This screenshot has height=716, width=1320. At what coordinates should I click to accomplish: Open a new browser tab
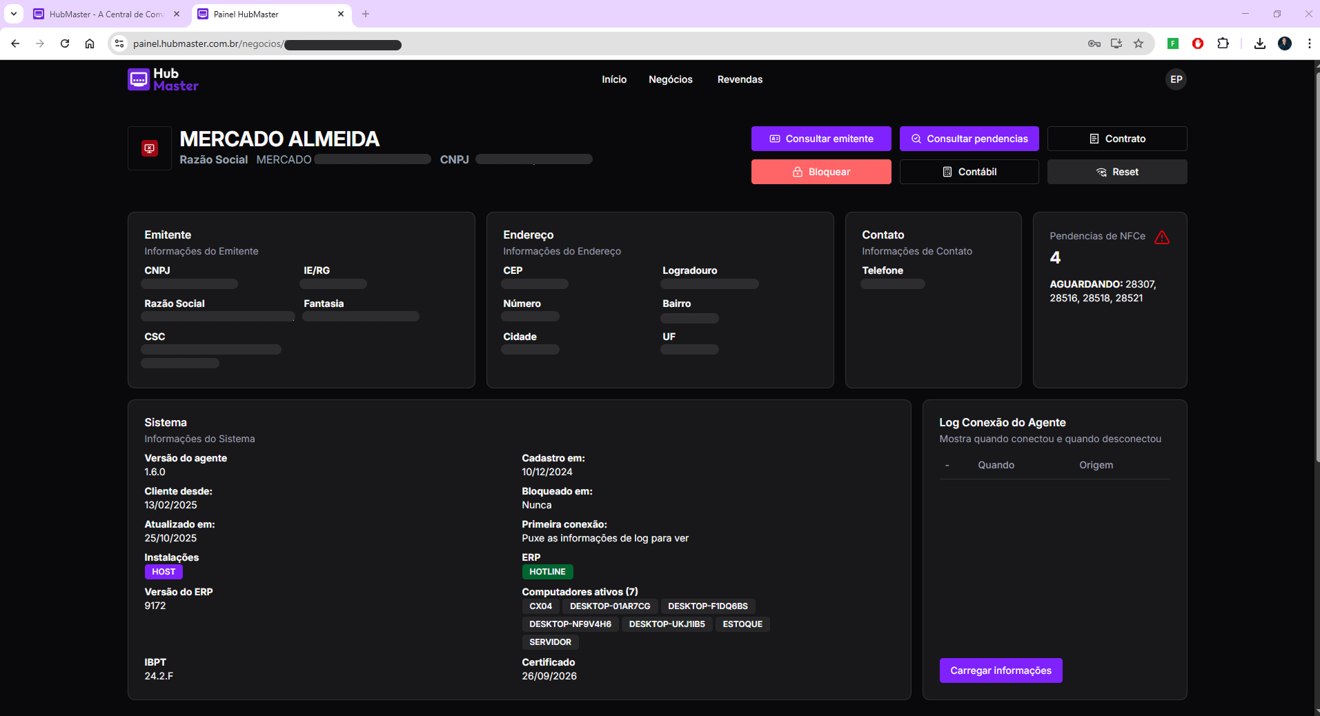(366, 14)
